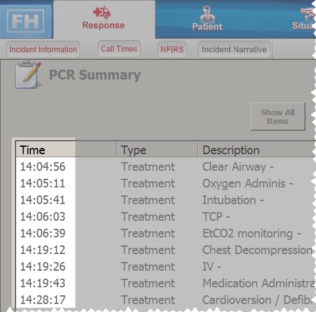Switch to the Call Times sub-tab

(119, 49)
